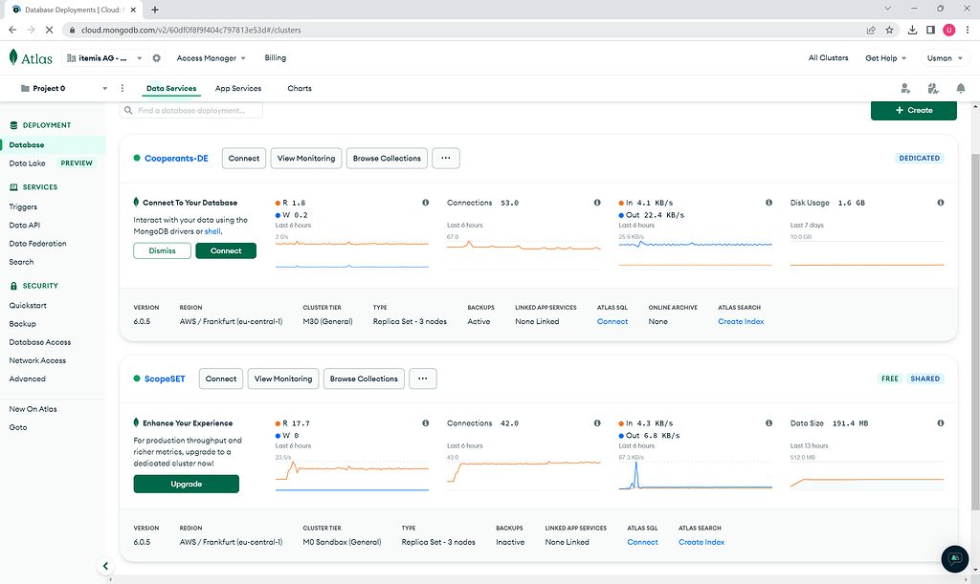980x584 pixels.
Task: Open the project activity feed icon
Action: coord(933,88)
